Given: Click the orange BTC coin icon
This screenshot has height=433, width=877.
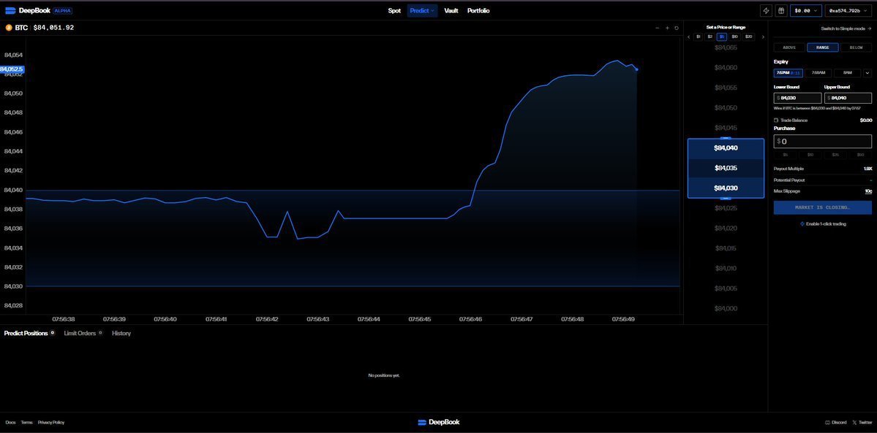Looking at the screenshot, I should (8, 27).
